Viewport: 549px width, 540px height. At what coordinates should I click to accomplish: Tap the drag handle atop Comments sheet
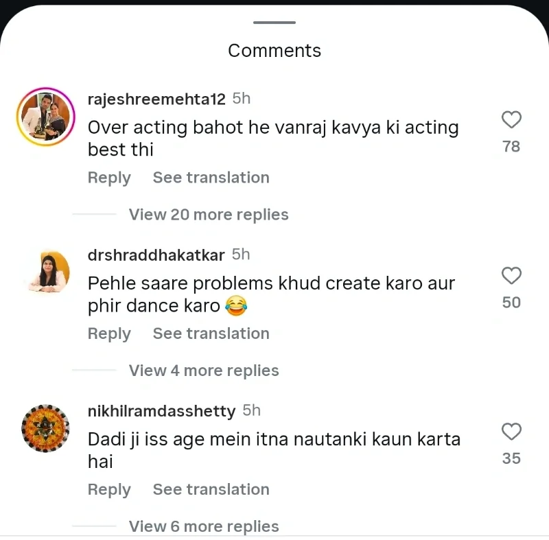[274, 23]
